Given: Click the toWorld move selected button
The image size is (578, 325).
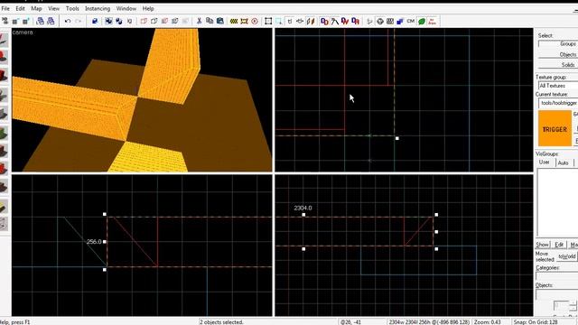Looking at the screenshot, I should (x=566, y=256).
